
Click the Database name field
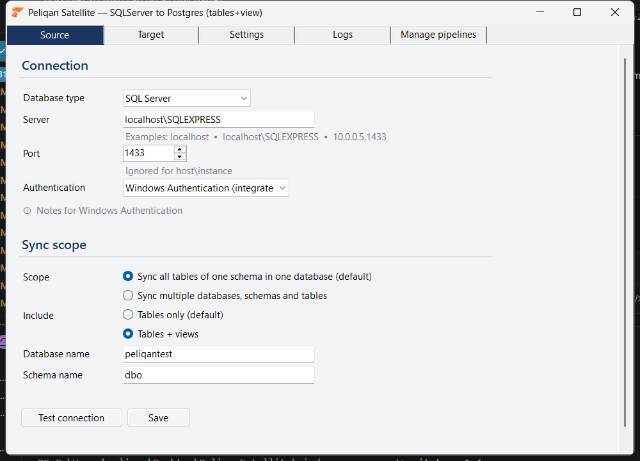(218, 353)
